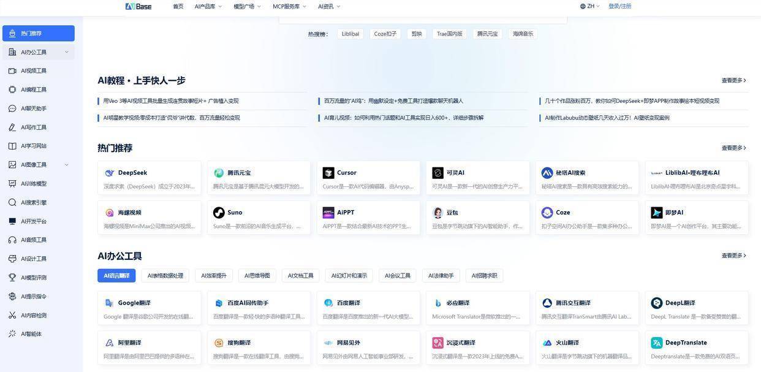Viewport: 761px width, 372px height.
Task: Click the Suno app icon
Action: (219, 213)
